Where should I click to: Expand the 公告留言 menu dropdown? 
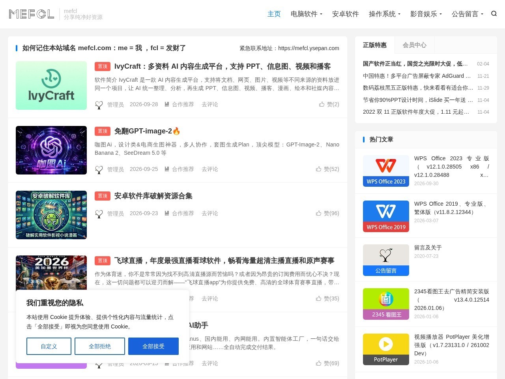coord(468,14)
